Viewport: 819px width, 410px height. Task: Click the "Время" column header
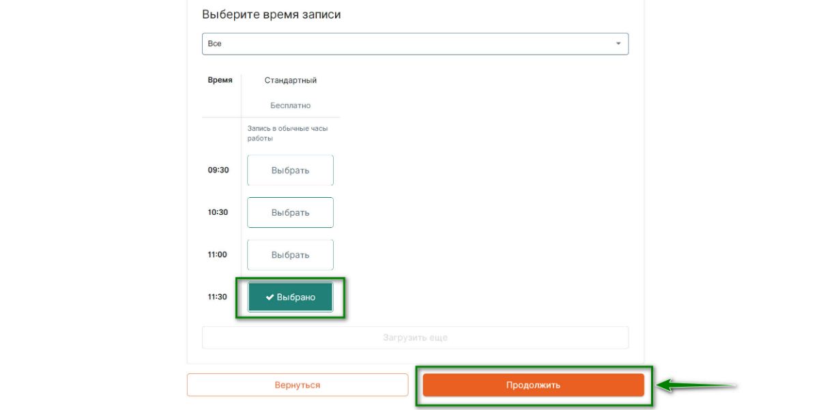(220, 80)
